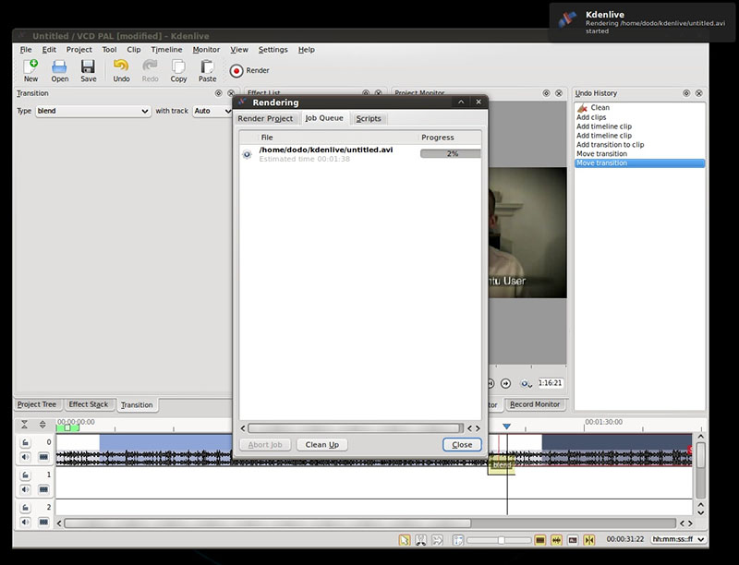Select 'Add transition to clip' in Undo History
739x565 pixels.
610,145
